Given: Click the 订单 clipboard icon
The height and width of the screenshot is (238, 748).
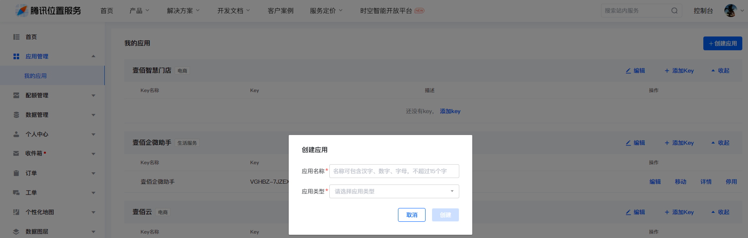Looking at the screenshot, I should coord(16,173).
